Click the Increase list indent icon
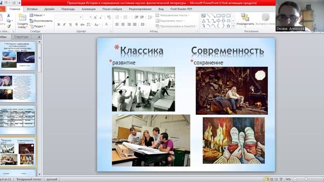The width and height of the screenshot is (324, 182). pyautogui.click(x=142, y=17)
